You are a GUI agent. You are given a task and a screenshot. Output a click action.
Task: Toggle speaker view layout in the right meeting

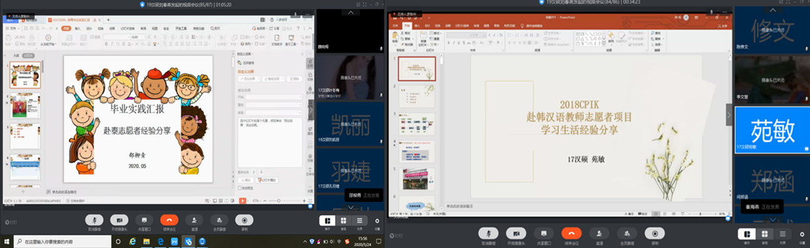(x=746, y=234)
